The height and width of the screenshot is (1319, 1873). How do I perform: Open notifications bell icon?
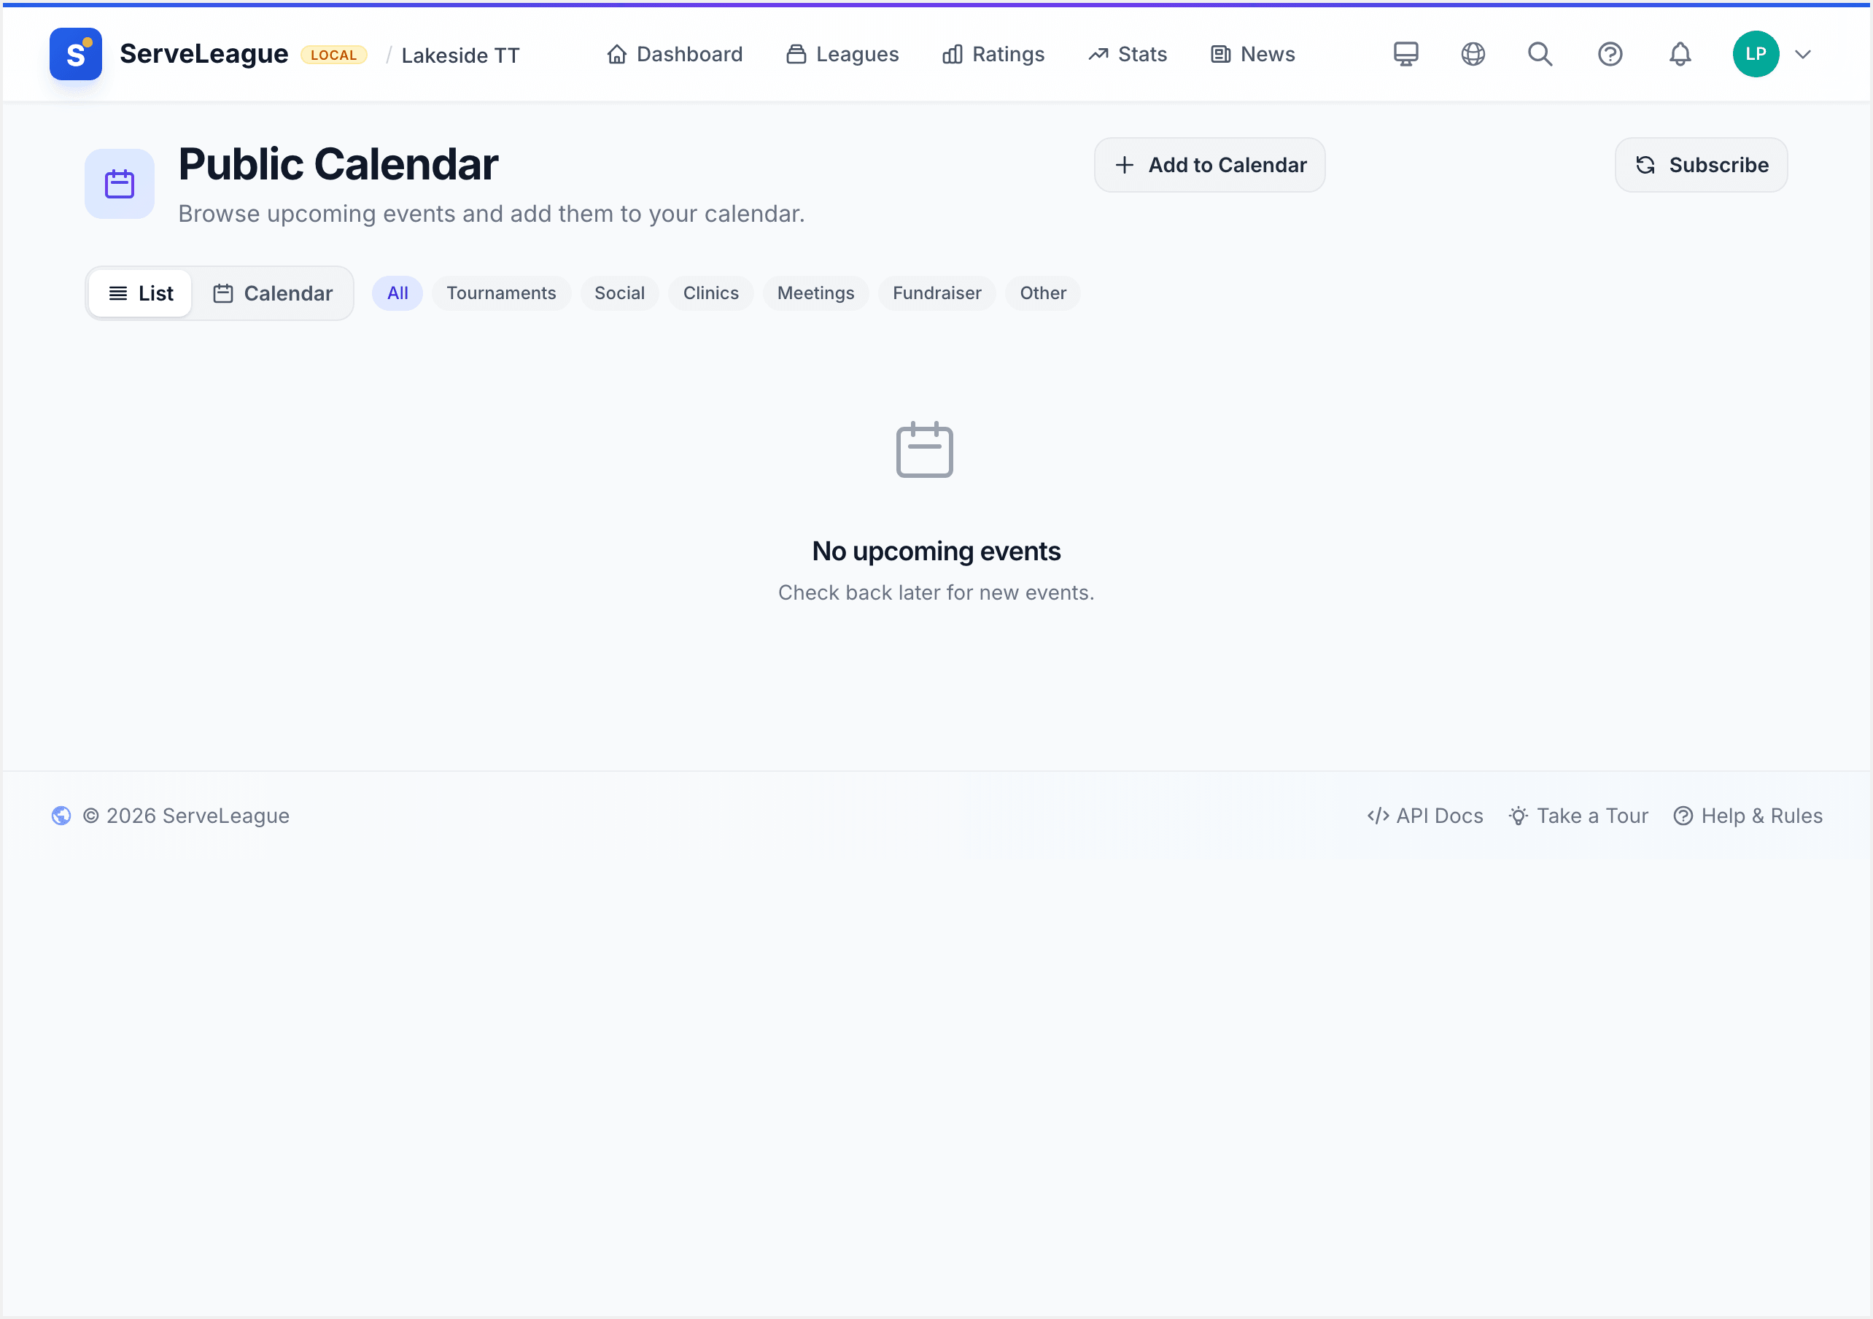pyautogui.click(x=1680, y=54)
